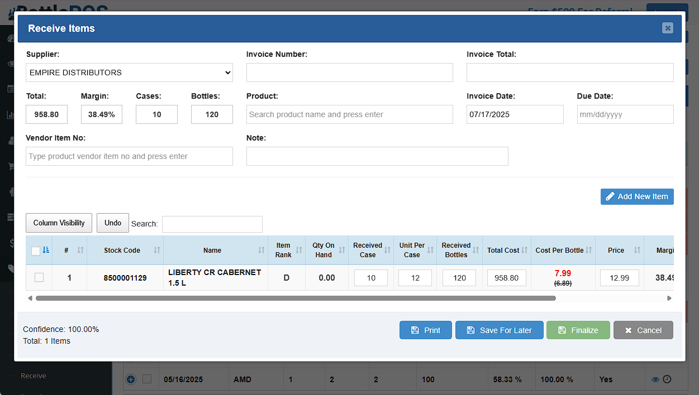Sort table by Name column arrows
Image resolution: width=699 pixels, height=395 pixels.
[261, 251]
